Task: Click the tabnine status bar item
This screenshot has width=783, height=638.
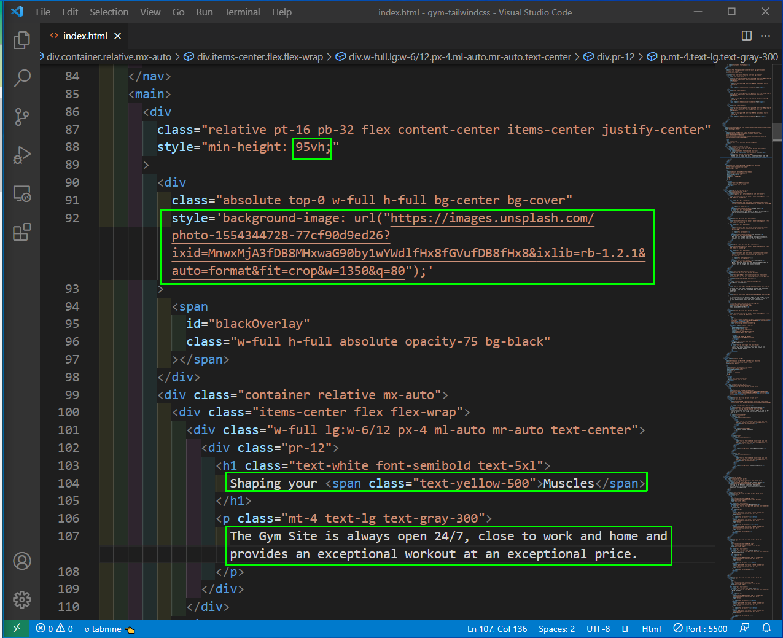Action: (109, 629)
